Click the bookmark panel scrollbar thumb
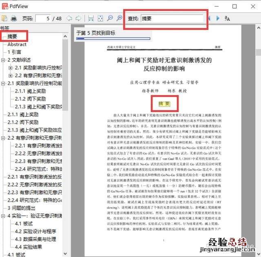 [65, 75]
